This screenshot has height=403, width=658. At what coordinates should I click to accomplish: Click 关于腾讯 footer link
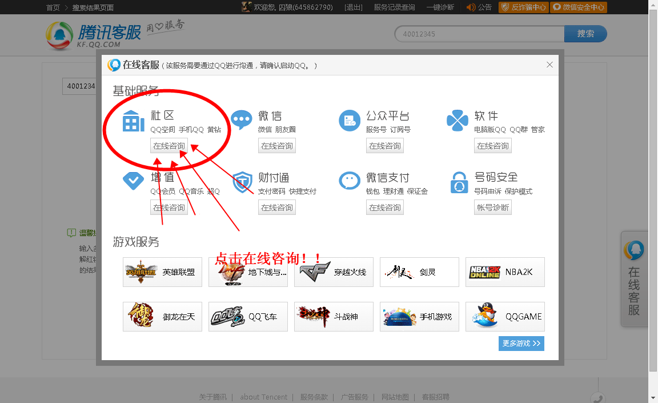(212, 397)
